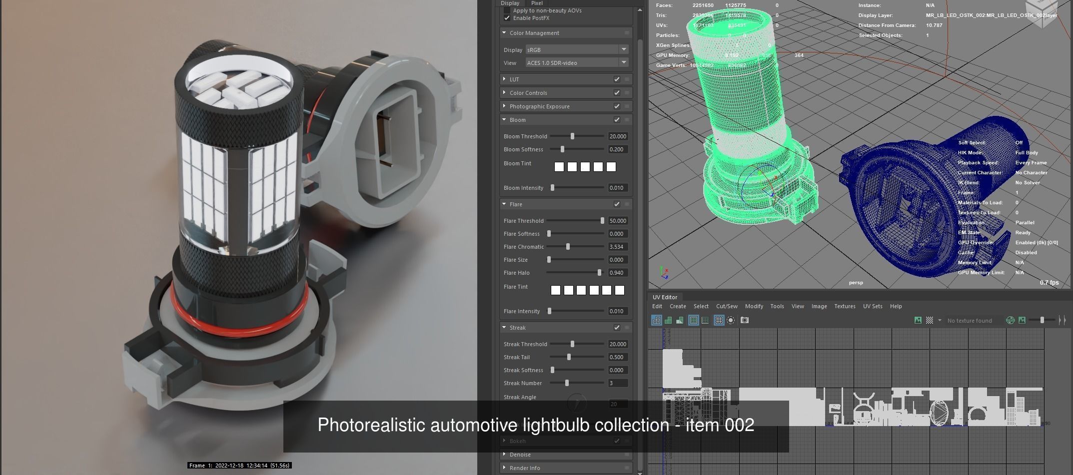The height and width of the screenshot is (475, 1073).
Task: Click the post-effects panel scroll up arrow
Action: pos(640,10)
